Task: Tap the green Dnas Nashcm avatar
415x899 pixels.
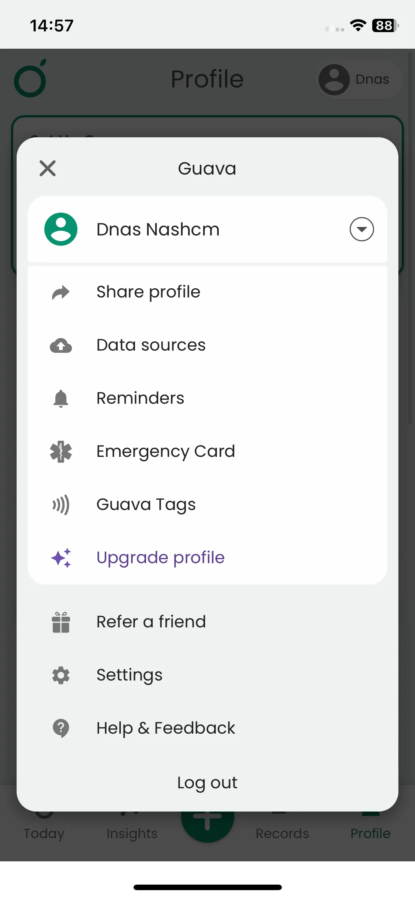Action: click(x=61, y=229)
